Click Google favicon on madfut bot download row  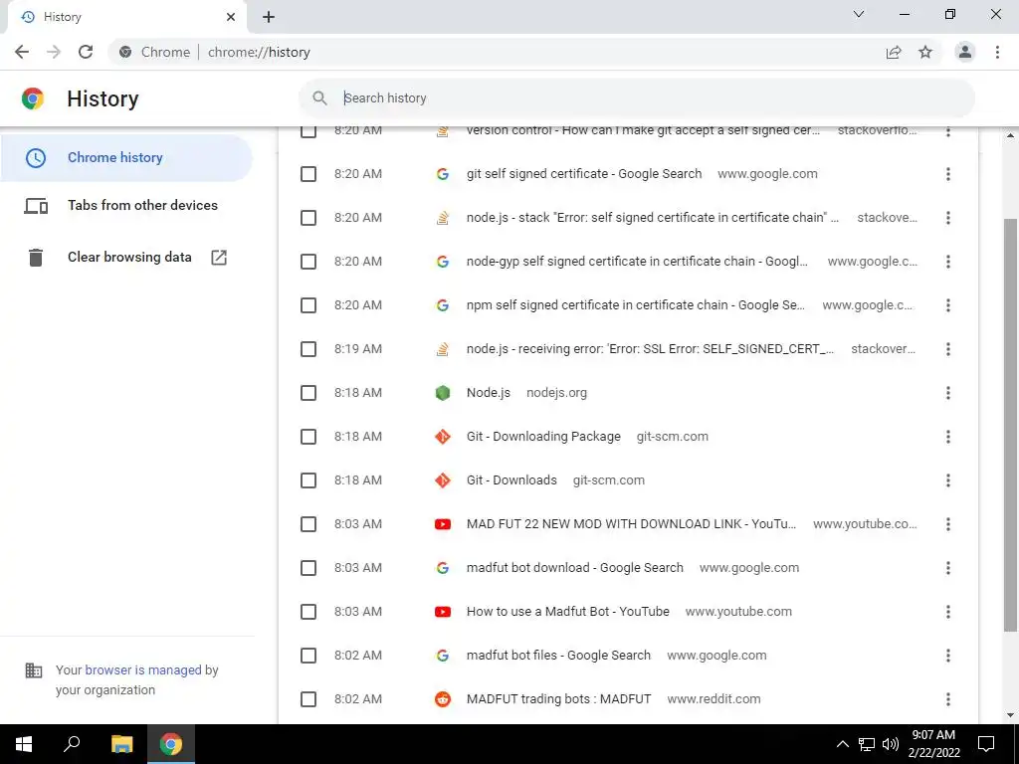pyautogui.click(x=443, y=568)
